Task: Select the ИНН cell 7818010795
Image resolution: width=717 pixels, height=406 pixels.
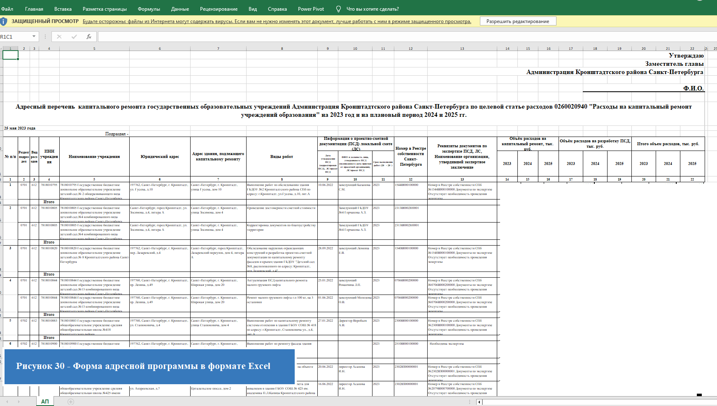Action: point(49,191)
